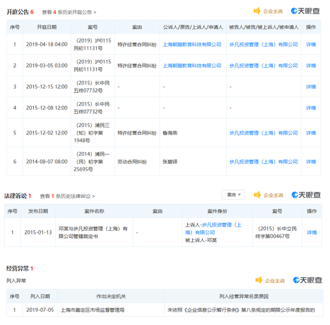The width and height of the screenshot is (330, 325).
Task: Click the megaphone icon in court announcements header
Action: click(x=257, y=11)
